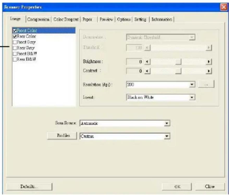Switch to the Image tab
The image size is (229, 195).
(x=15, y=19)
